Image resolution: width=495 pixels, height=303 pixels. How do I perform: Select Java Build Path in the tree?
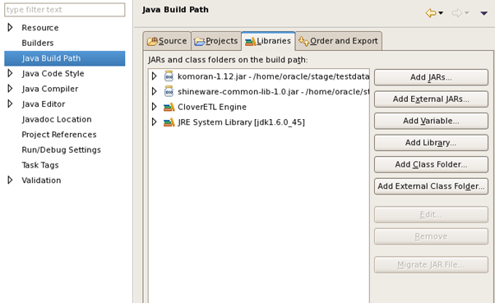point(65,58)
